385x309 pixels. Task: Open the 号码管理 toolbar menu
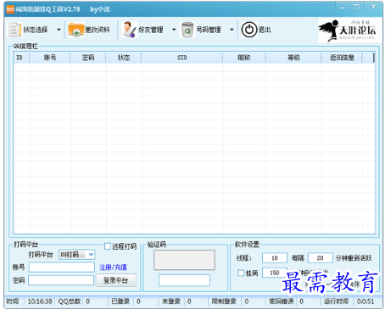click(x=209, y=30)
